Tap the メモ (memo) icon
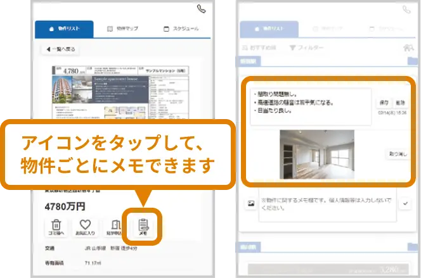The width and height of the screenshot is (421, 278). tap(143, 227)
